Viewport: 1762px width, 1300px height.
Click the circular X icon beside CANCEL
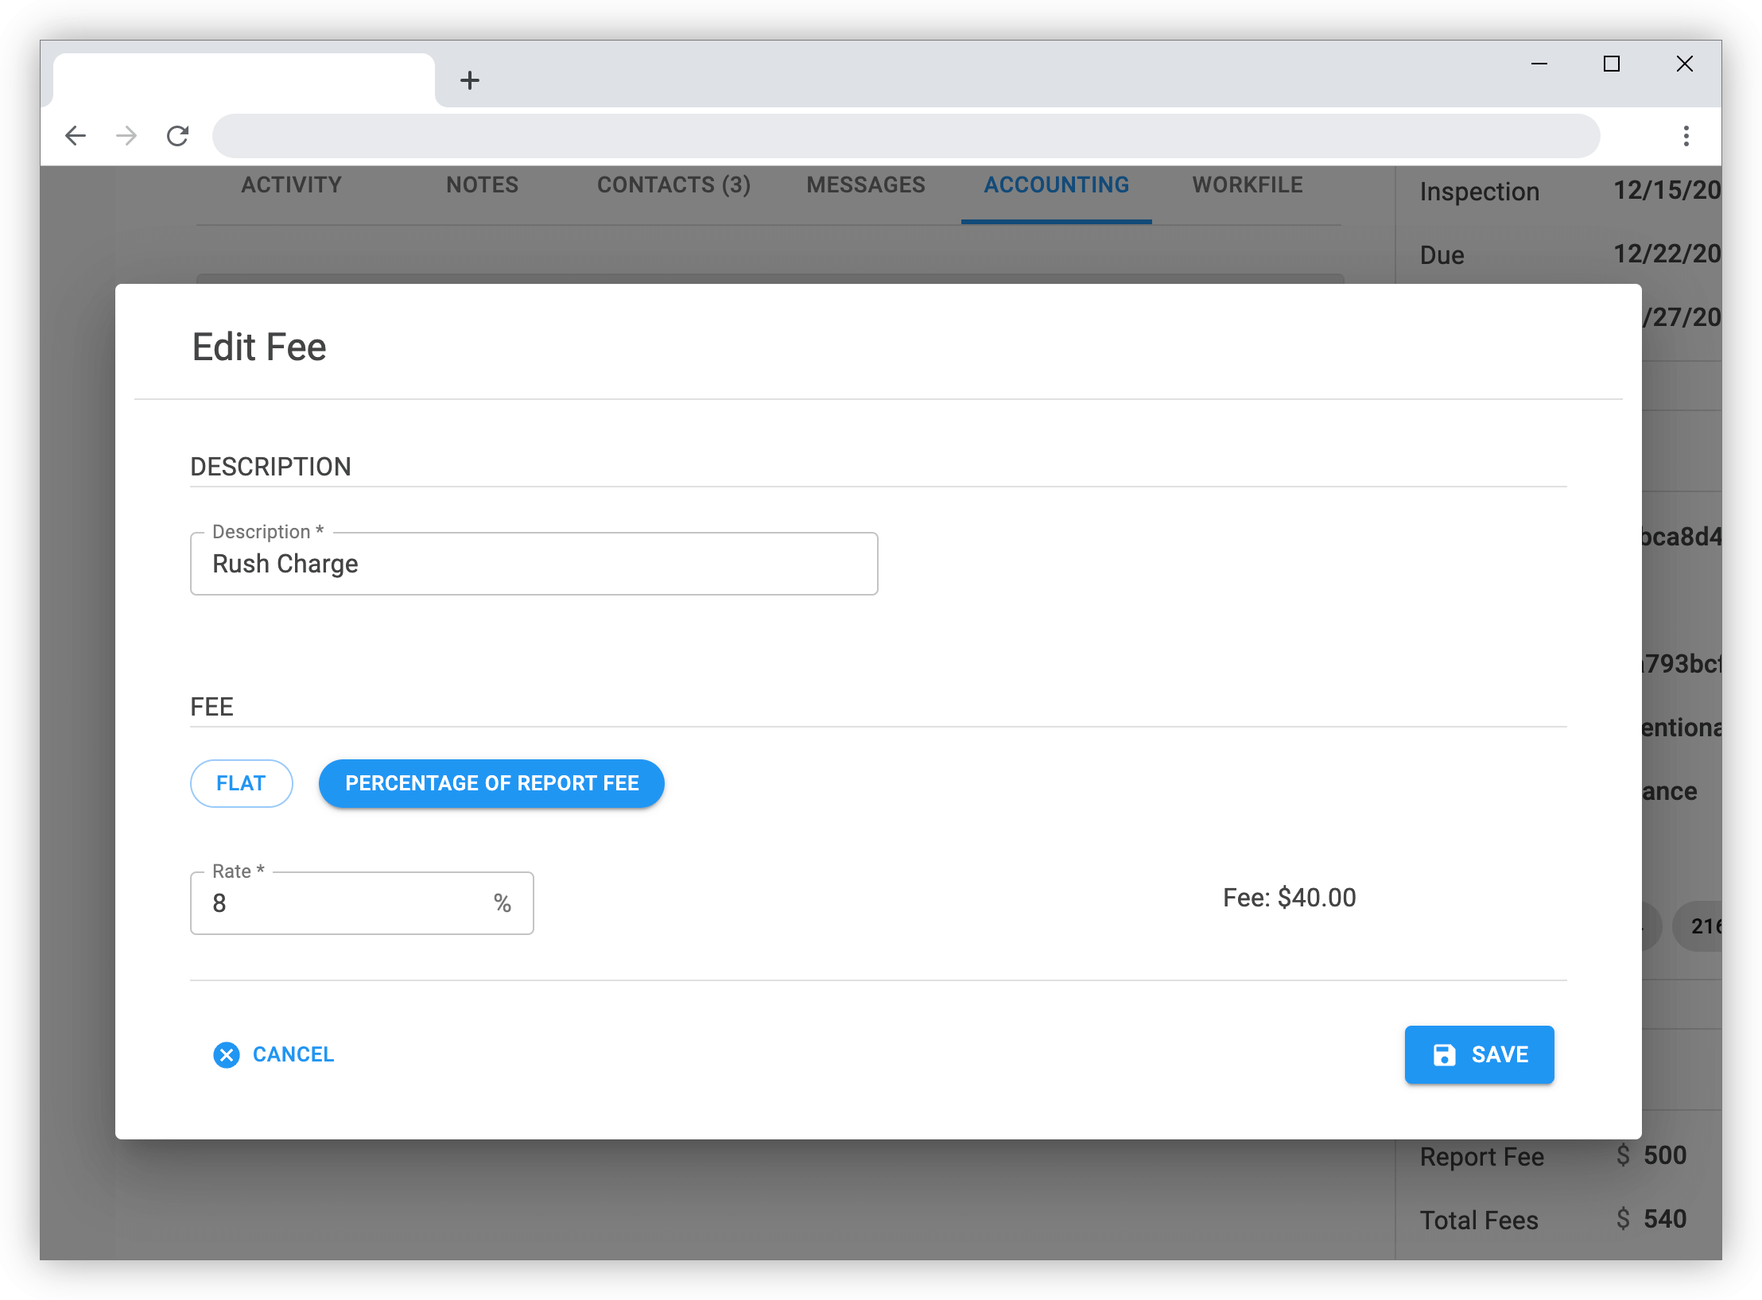227,1054
